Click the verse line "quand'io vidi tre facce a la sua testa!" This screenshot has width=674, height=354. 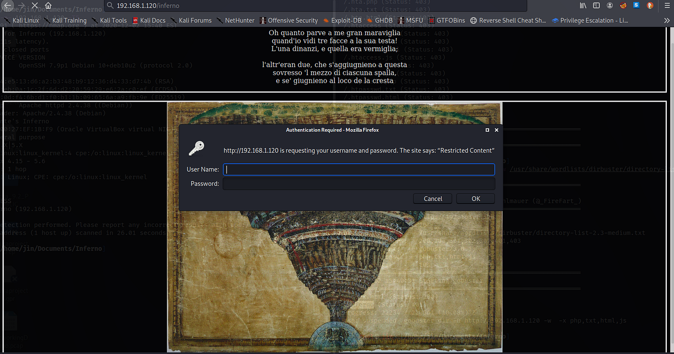coord(335,41)
